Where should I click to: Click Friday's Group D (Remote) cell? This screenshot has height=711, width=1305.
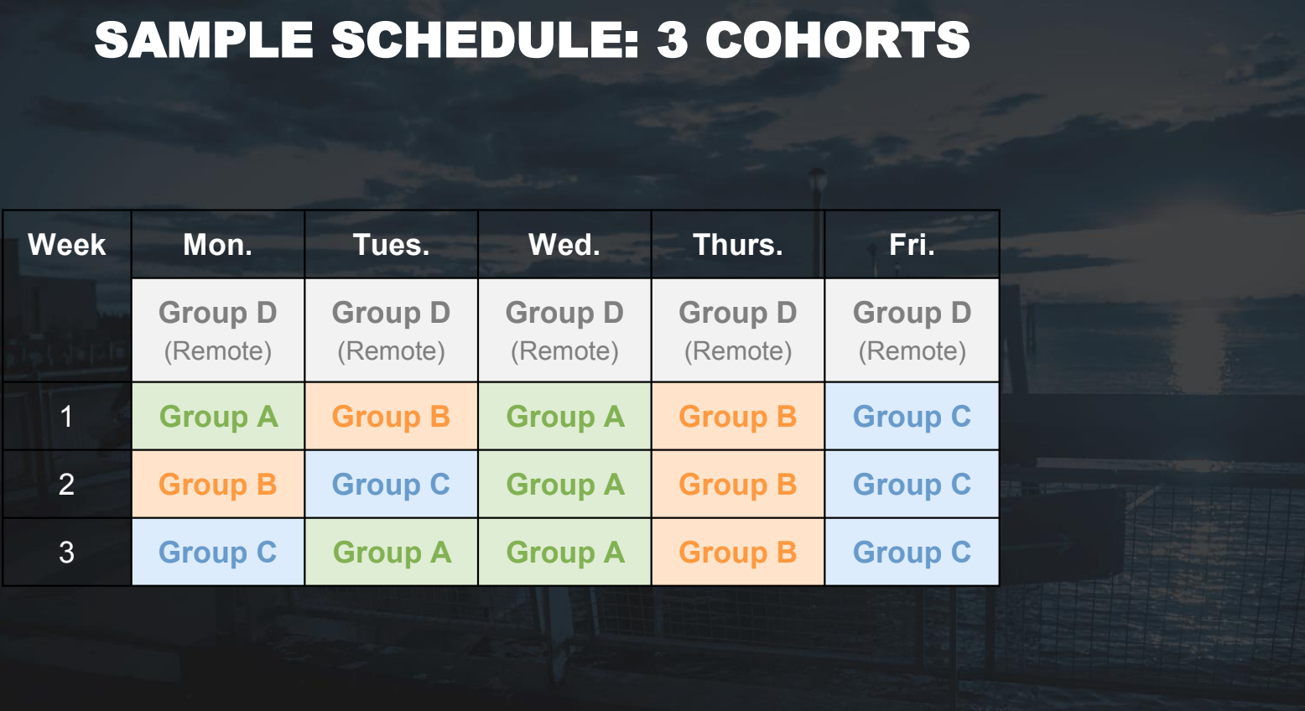point(912,330)
